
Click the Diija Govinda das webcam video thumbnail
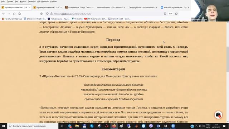(210, 11)
